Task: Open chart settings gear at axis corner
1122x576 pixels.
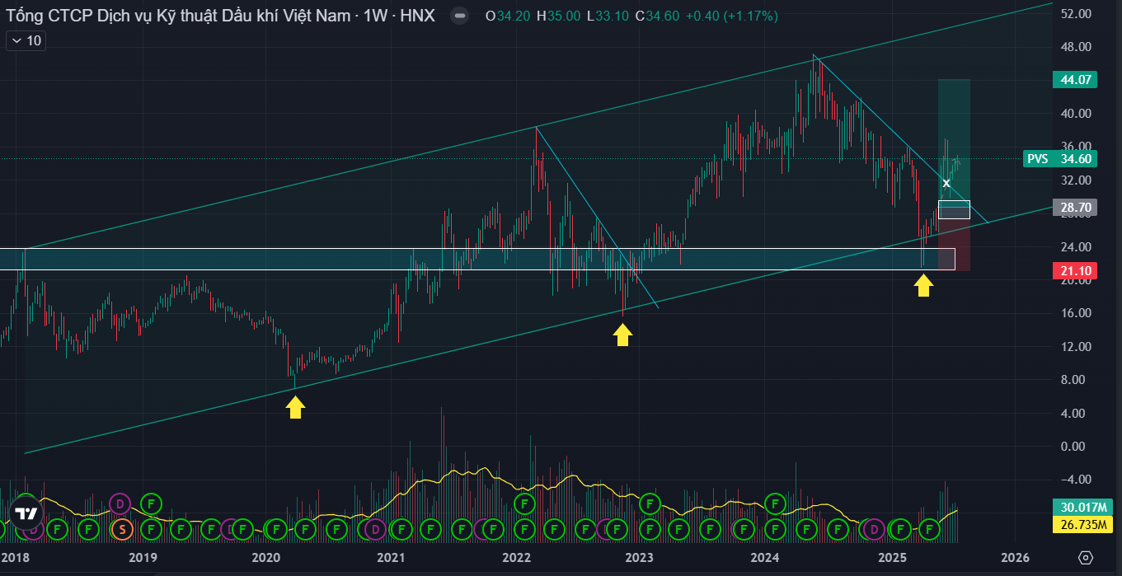Action: click(1086, 558)
